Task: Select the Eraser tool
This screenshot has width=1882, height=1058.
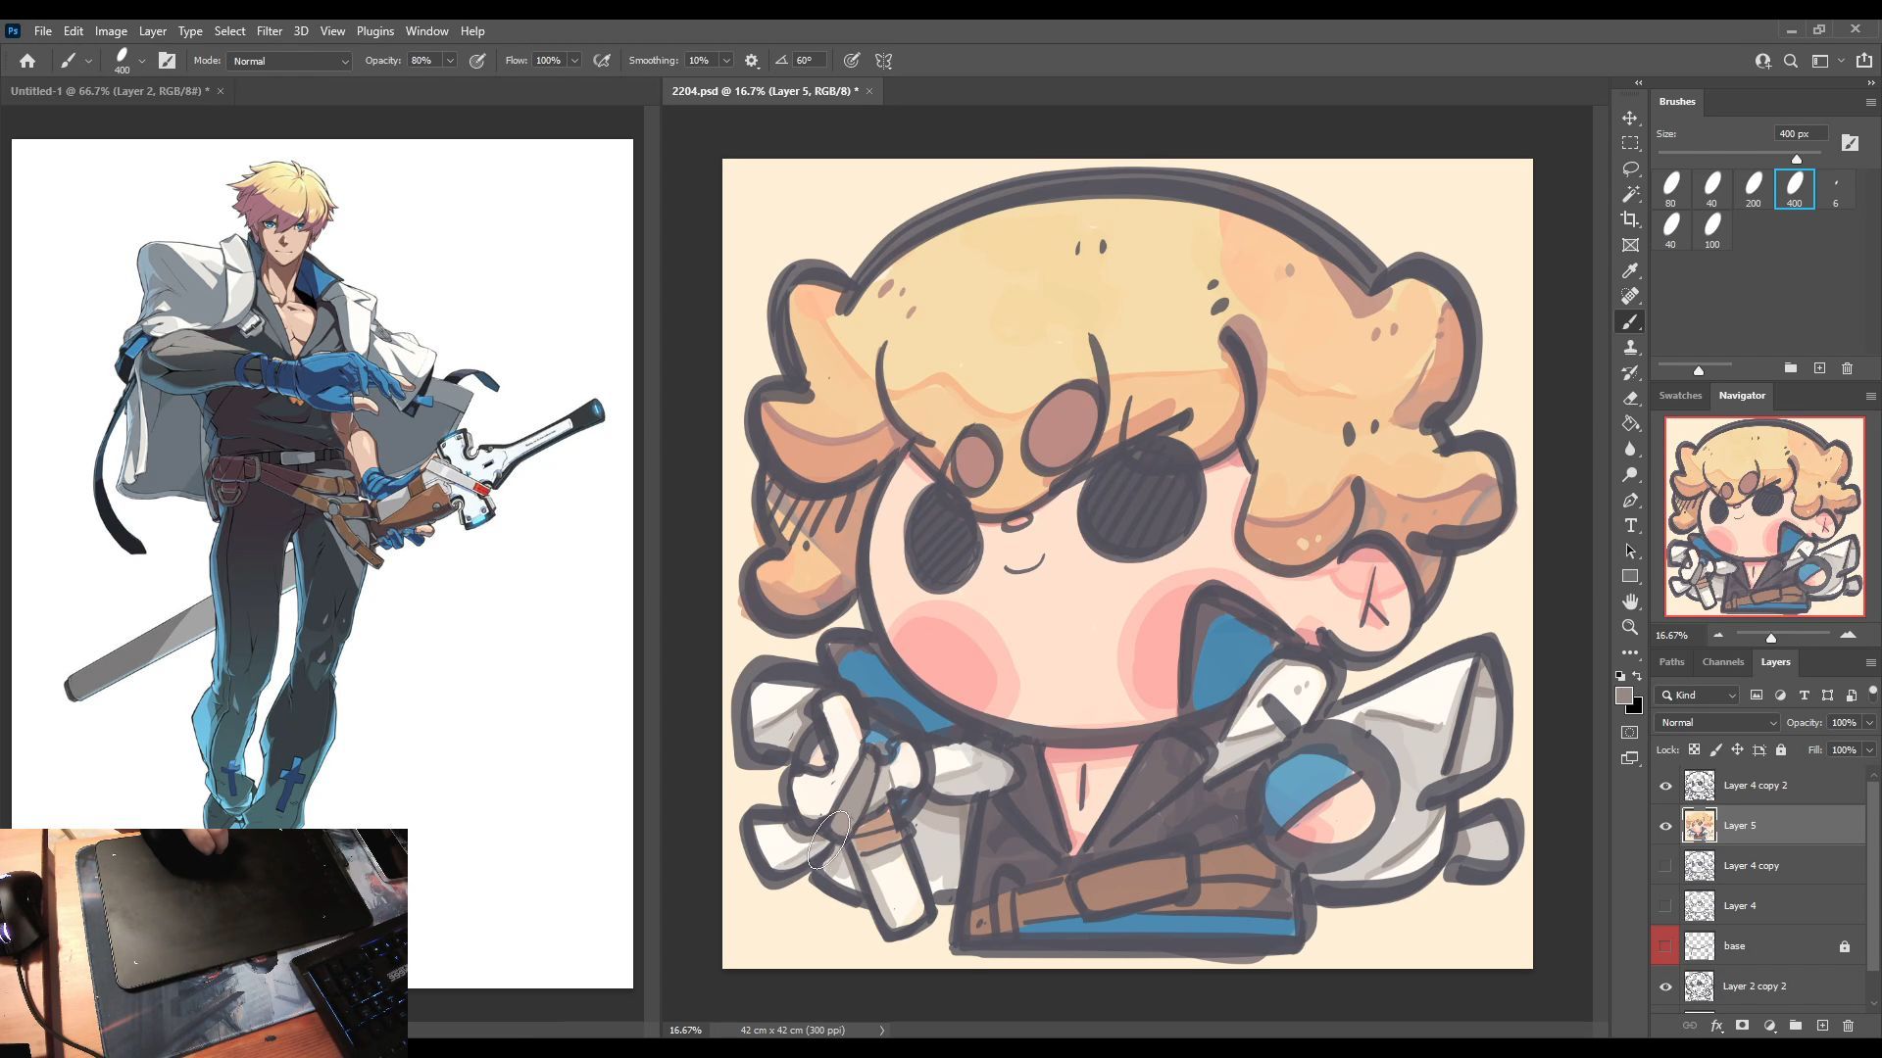Action: tap(1630, 398)
